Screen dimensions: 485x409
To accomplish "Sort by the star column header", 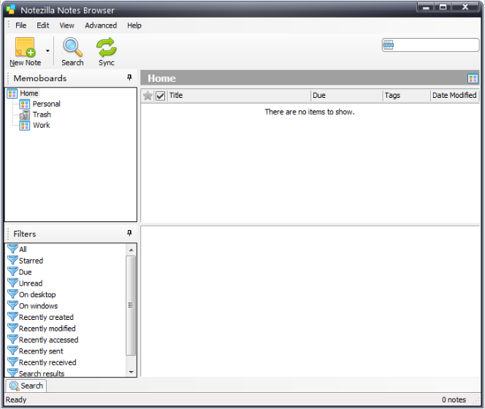I will pos(148,96).
